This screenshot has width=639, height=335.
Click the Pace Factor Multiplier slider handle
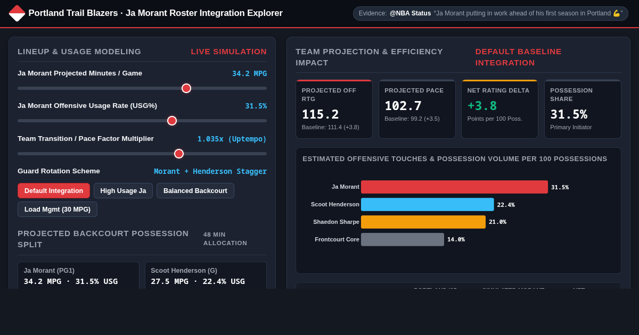coord(179,154)
